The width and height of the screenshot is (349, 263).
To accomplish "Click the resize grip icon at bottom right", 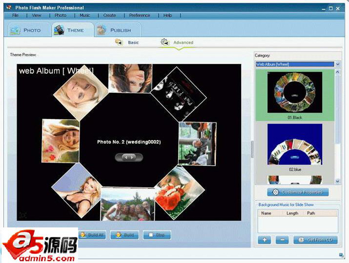I will [341, 255].
